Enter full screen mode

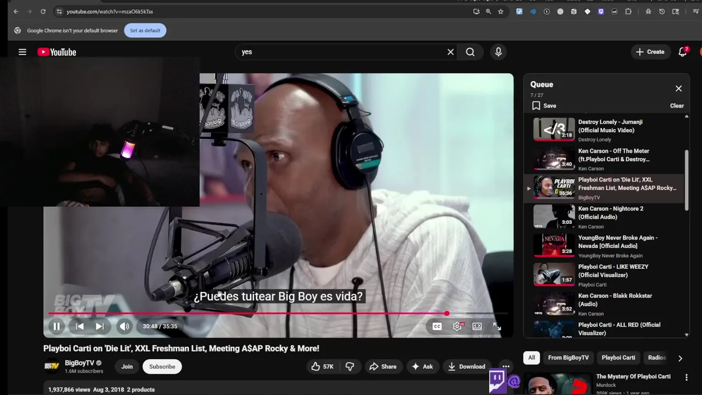point(497,326)
